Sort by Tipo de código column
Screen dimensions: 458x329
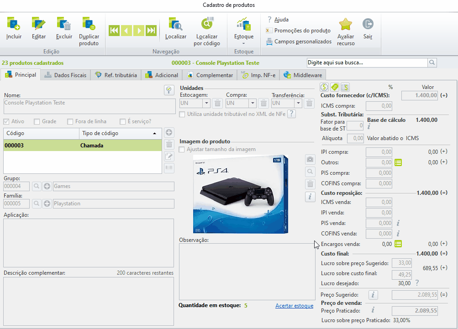pos(121,133)
